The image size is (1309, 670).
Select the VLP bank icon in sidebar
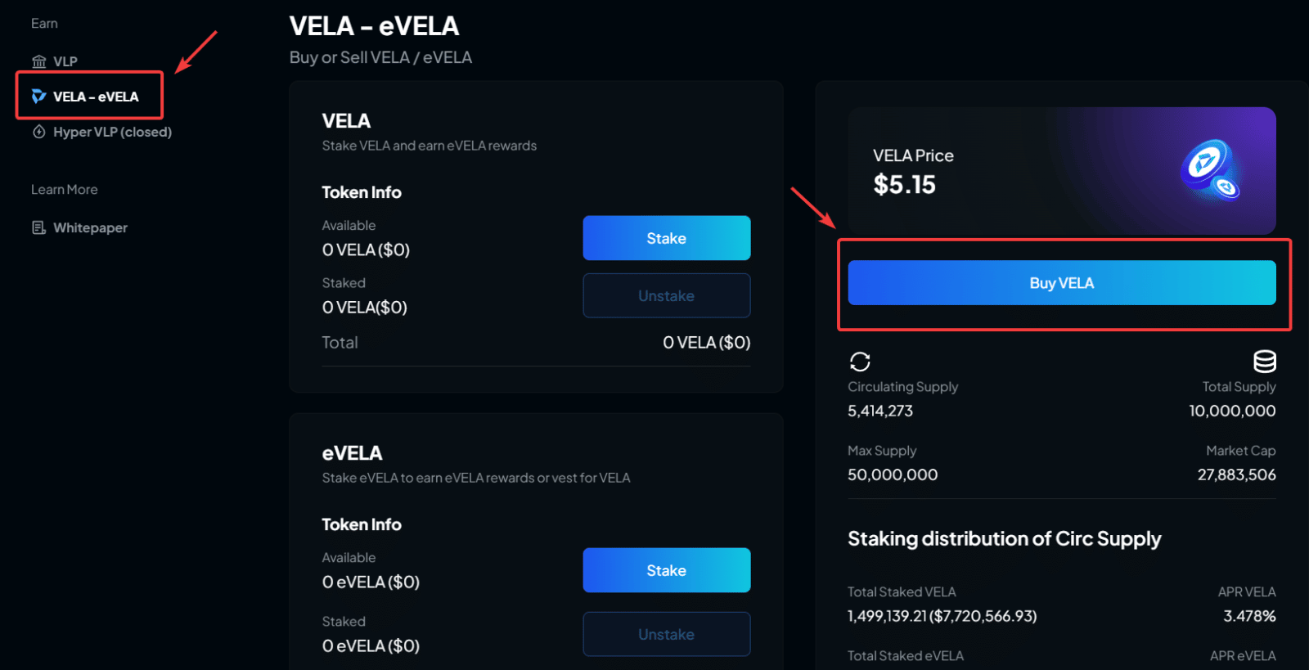pyautogui.click(x=38, y=61)
